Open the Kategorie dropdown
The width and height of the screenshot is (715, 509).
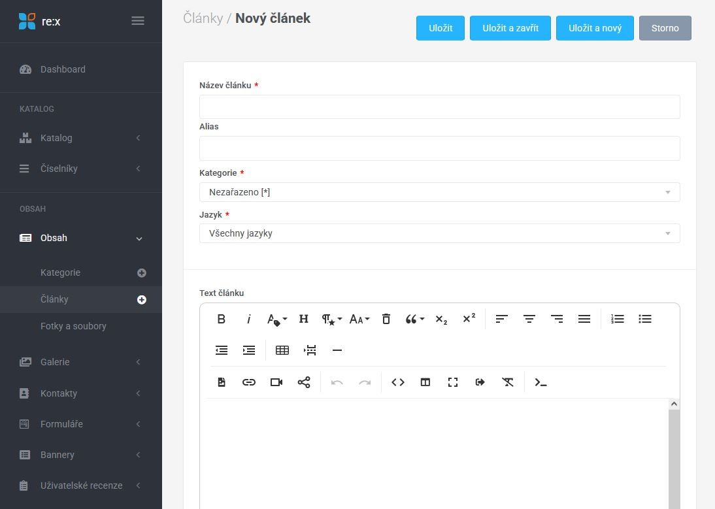click(439, 192)
